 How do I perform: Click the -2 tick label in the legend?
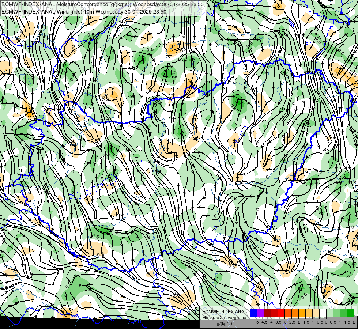[298, 322]
